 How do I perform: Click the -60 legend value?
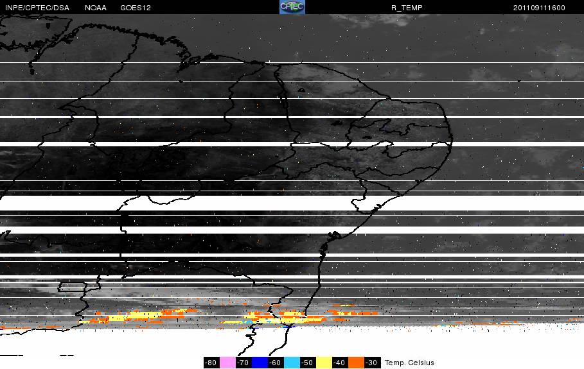coord(276,363)
